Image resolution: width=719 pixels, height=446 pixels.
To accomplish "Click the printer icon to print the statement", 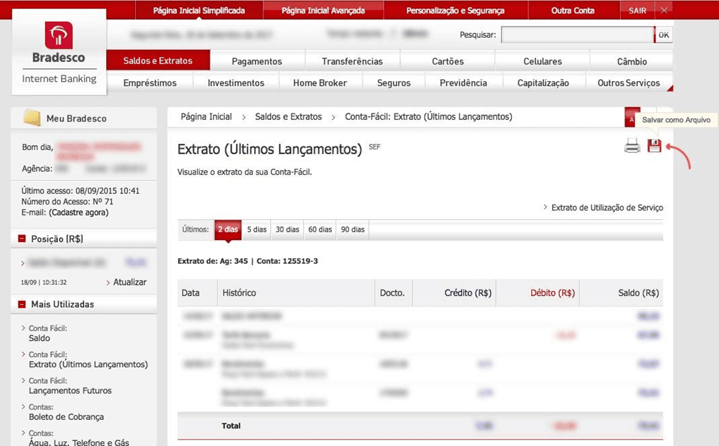I will [632, 146].
